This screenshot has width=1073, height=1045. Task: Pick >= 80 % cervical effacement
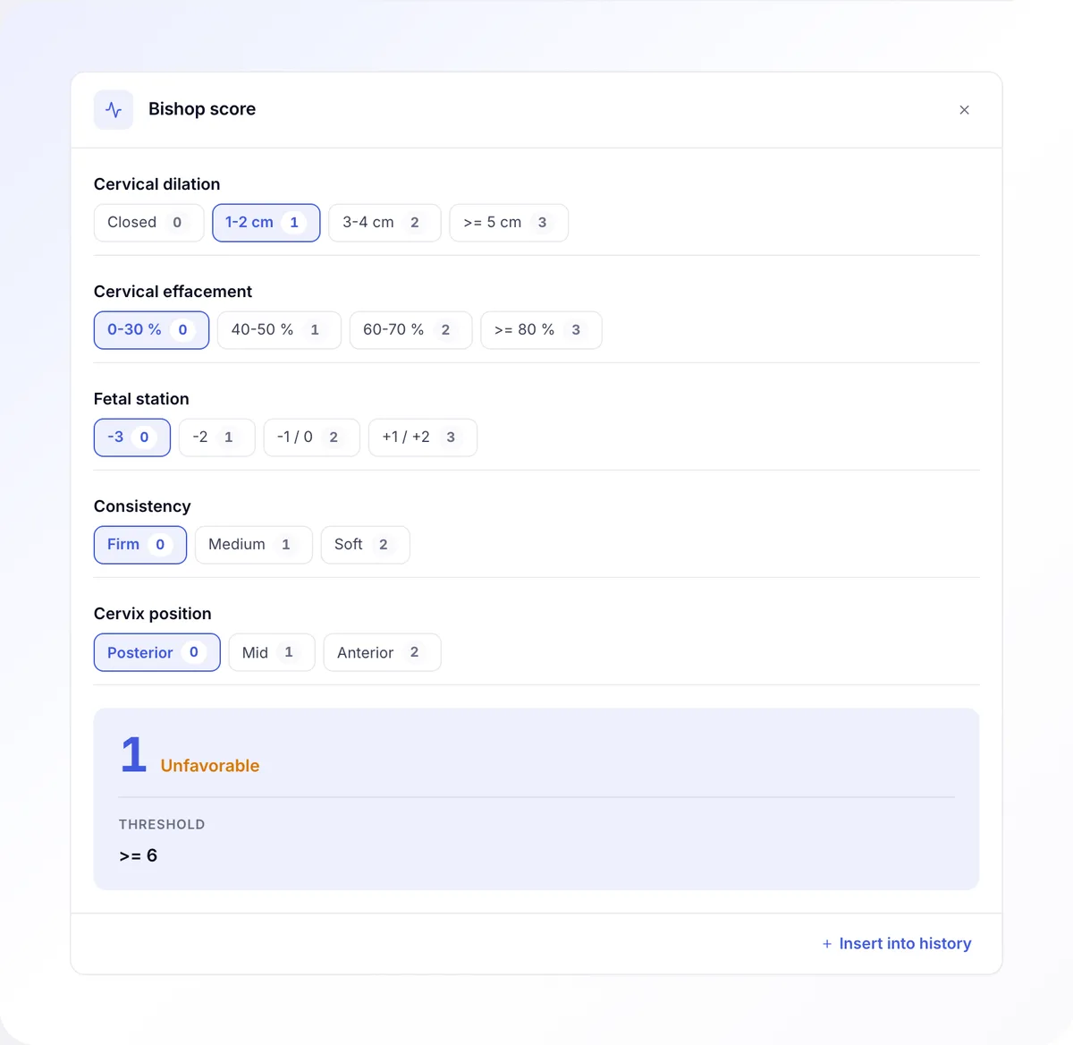[541, 330]
